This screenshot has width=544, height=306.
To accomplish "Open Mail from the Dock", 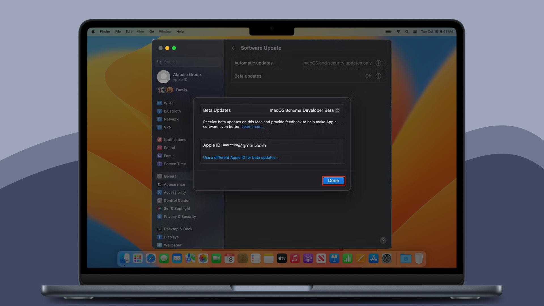I will (x=177, y=258).
